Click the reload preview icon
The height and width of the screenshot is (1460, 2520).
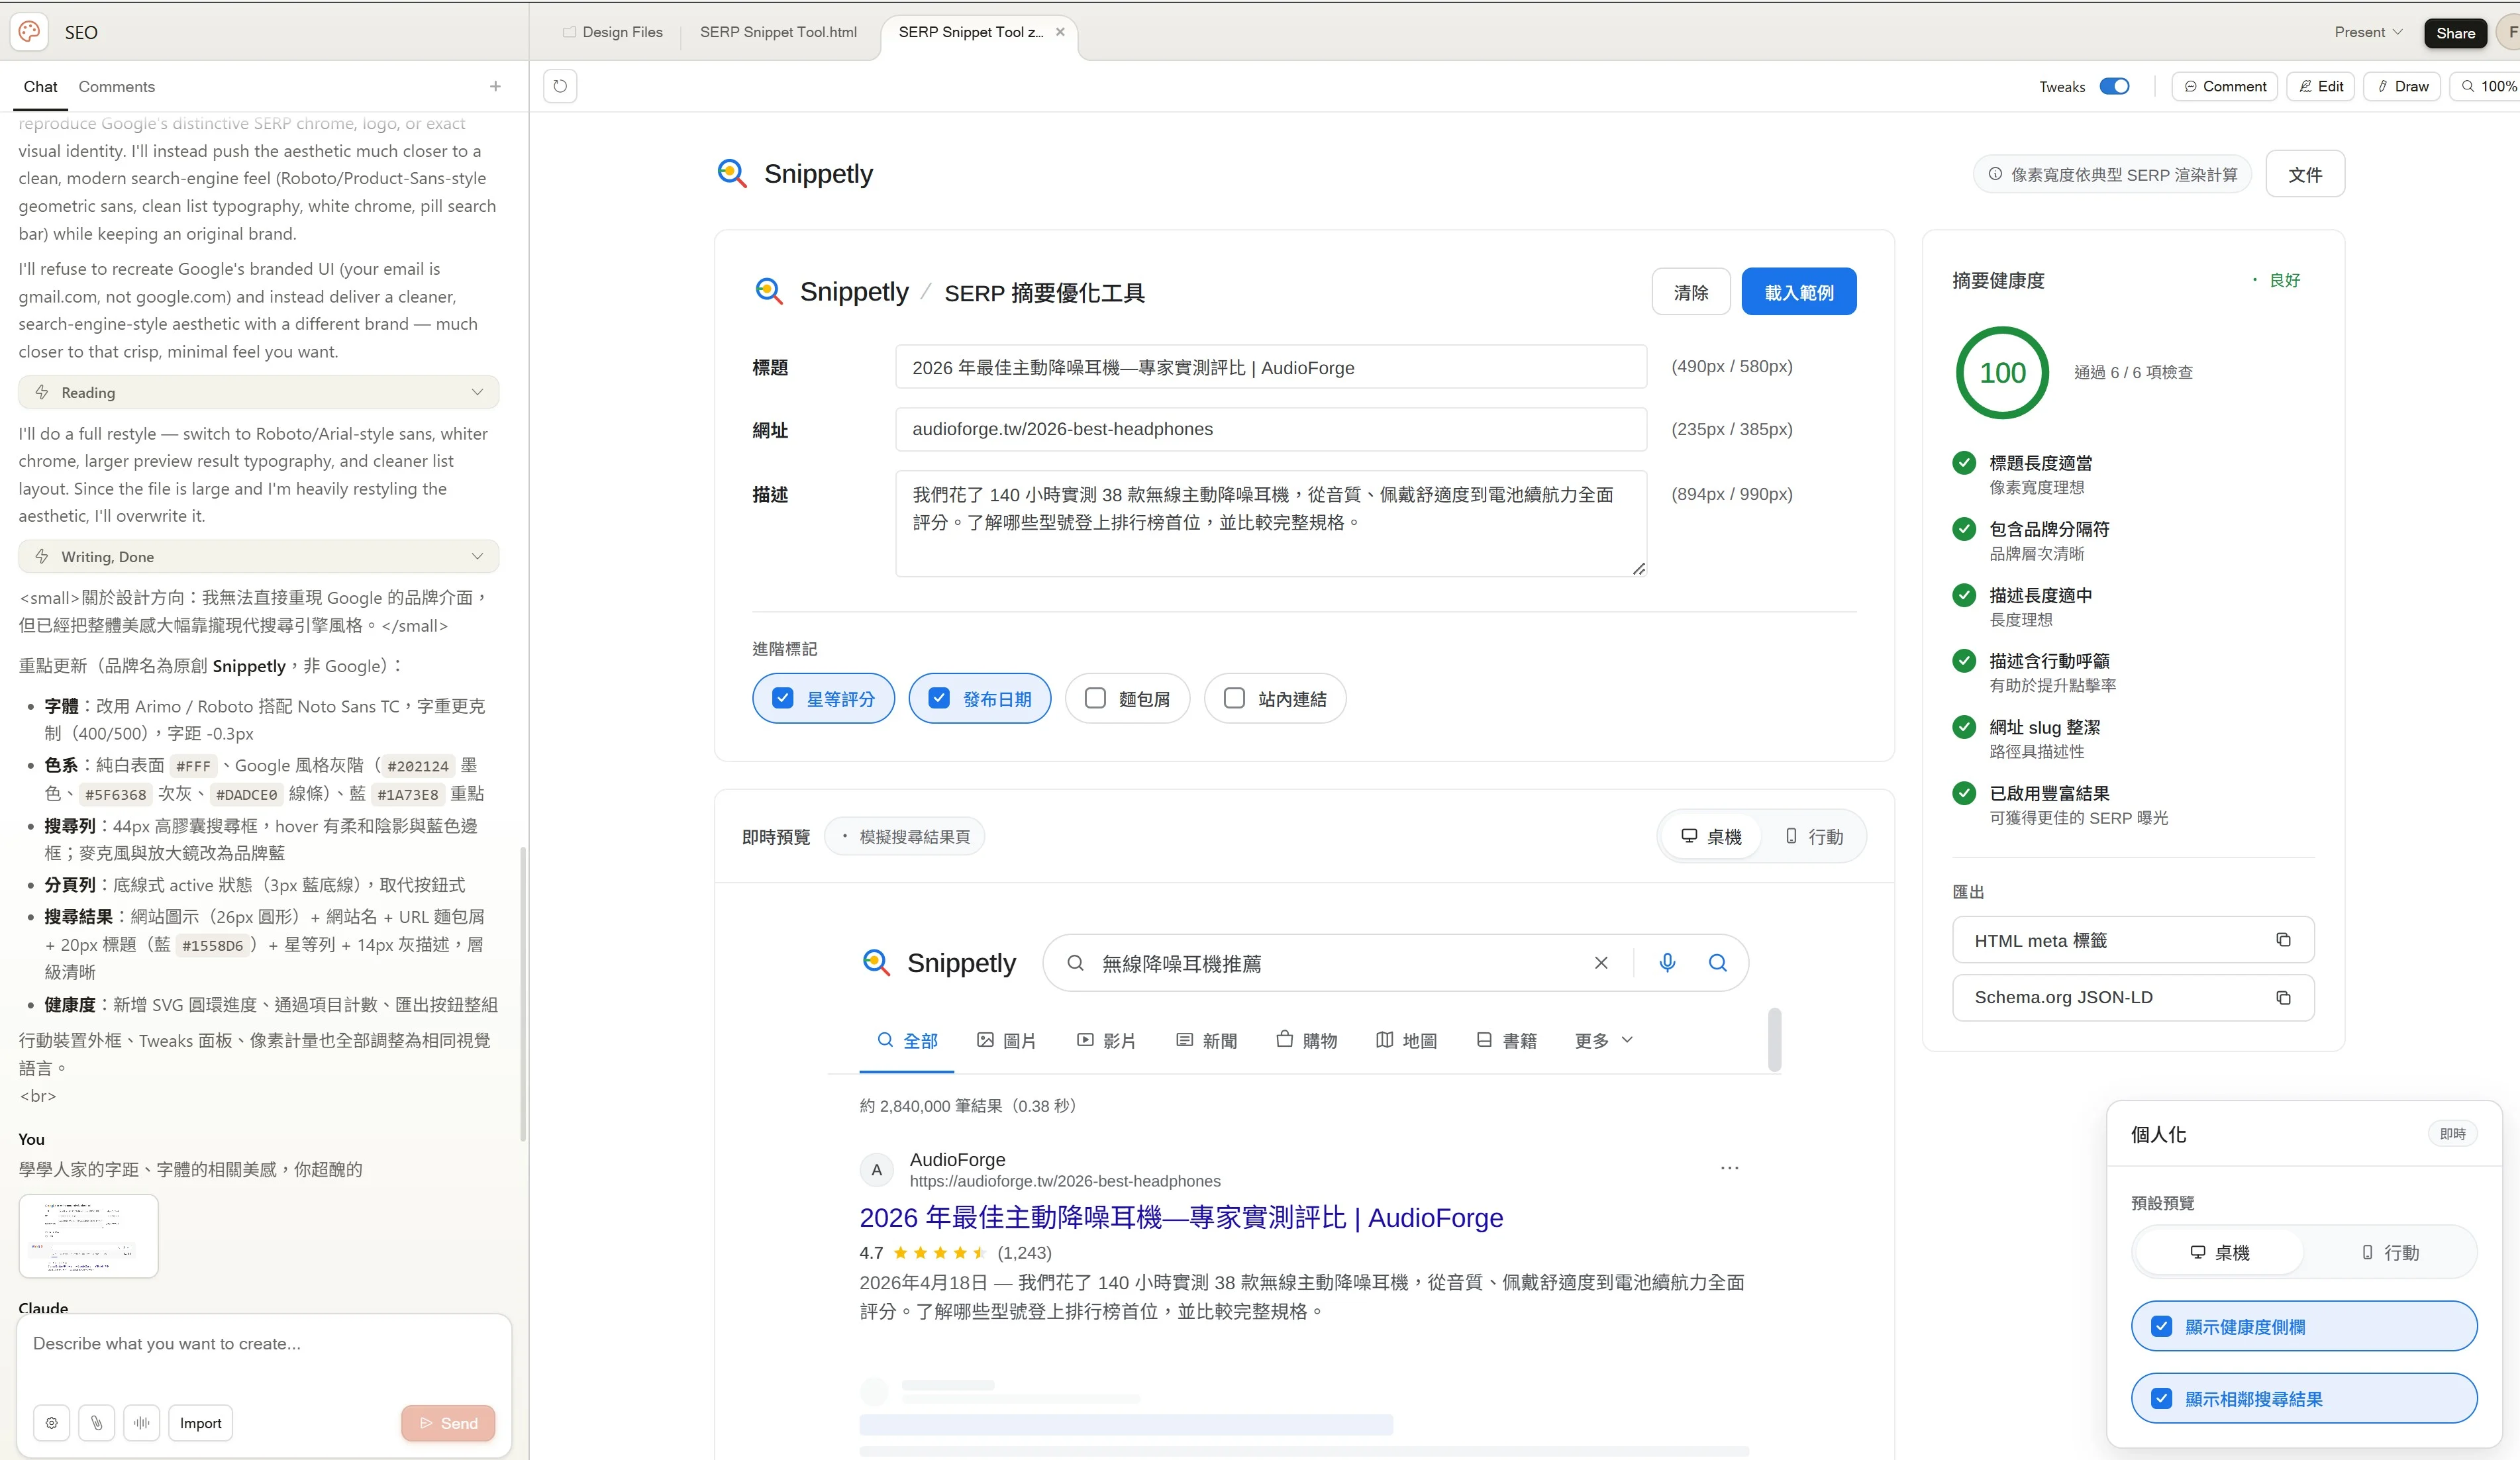560,86
